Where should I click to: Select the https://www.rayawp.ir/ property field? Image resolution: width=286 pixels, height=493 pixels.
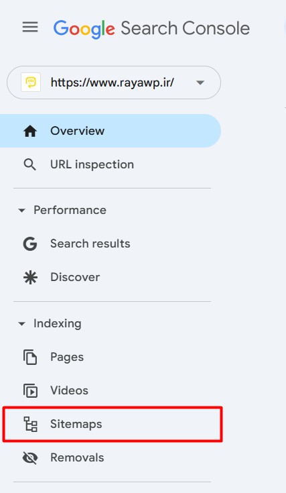click(114, 83)
